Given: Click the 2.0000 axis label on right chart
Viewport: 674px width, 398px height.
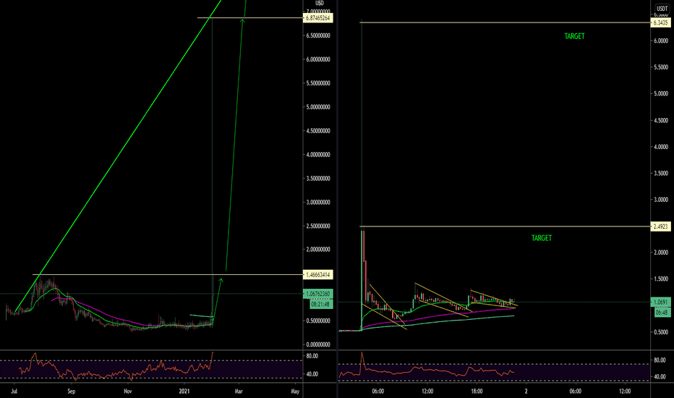Looking at the screenshot, I should click(661, 253).
